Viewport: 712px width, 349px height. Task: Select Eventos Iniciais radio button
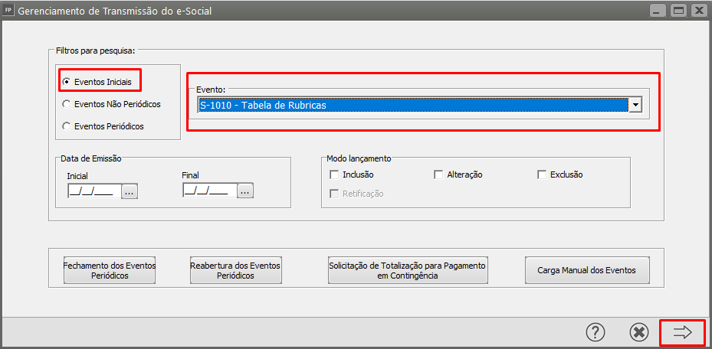tap(67, 81)
